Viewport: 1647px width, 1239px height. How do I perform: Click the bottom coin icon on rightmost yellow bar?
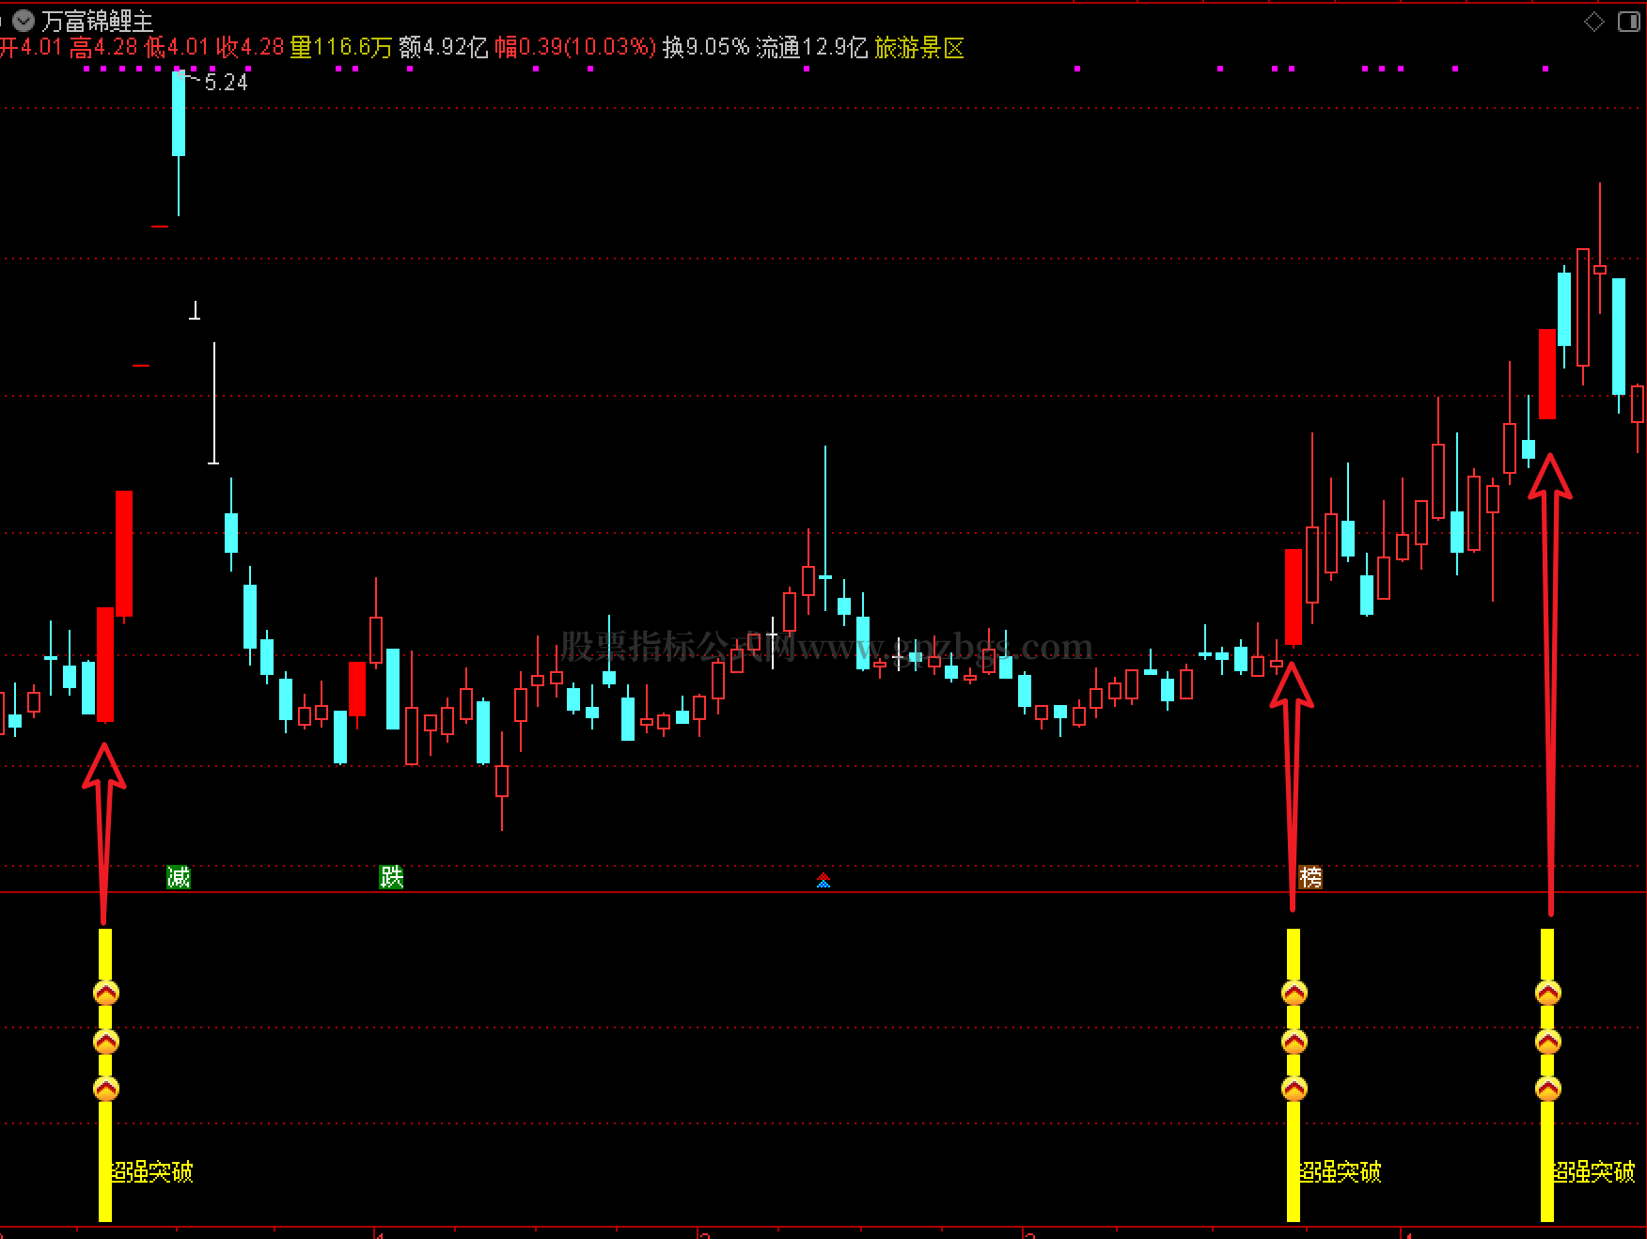tap(1548, 1089)
